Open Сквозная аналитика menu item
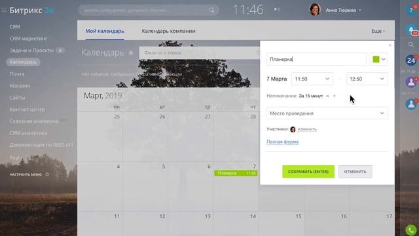 pyautogui.click(x=34, y=121)
